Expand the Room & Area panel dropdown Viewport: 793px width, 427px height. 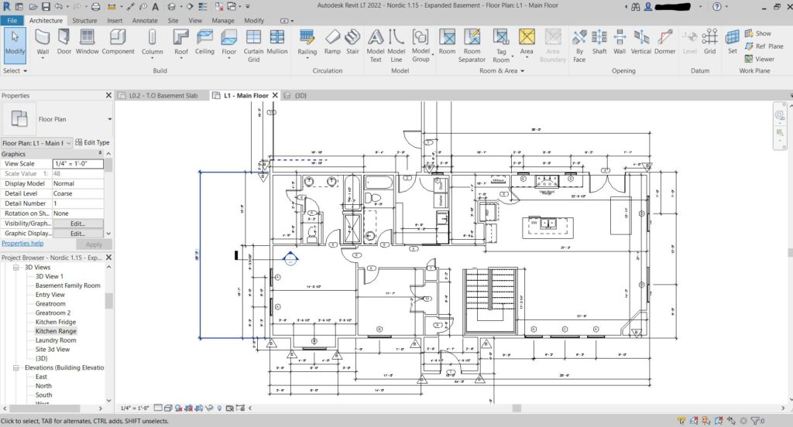tap(502, 70)
